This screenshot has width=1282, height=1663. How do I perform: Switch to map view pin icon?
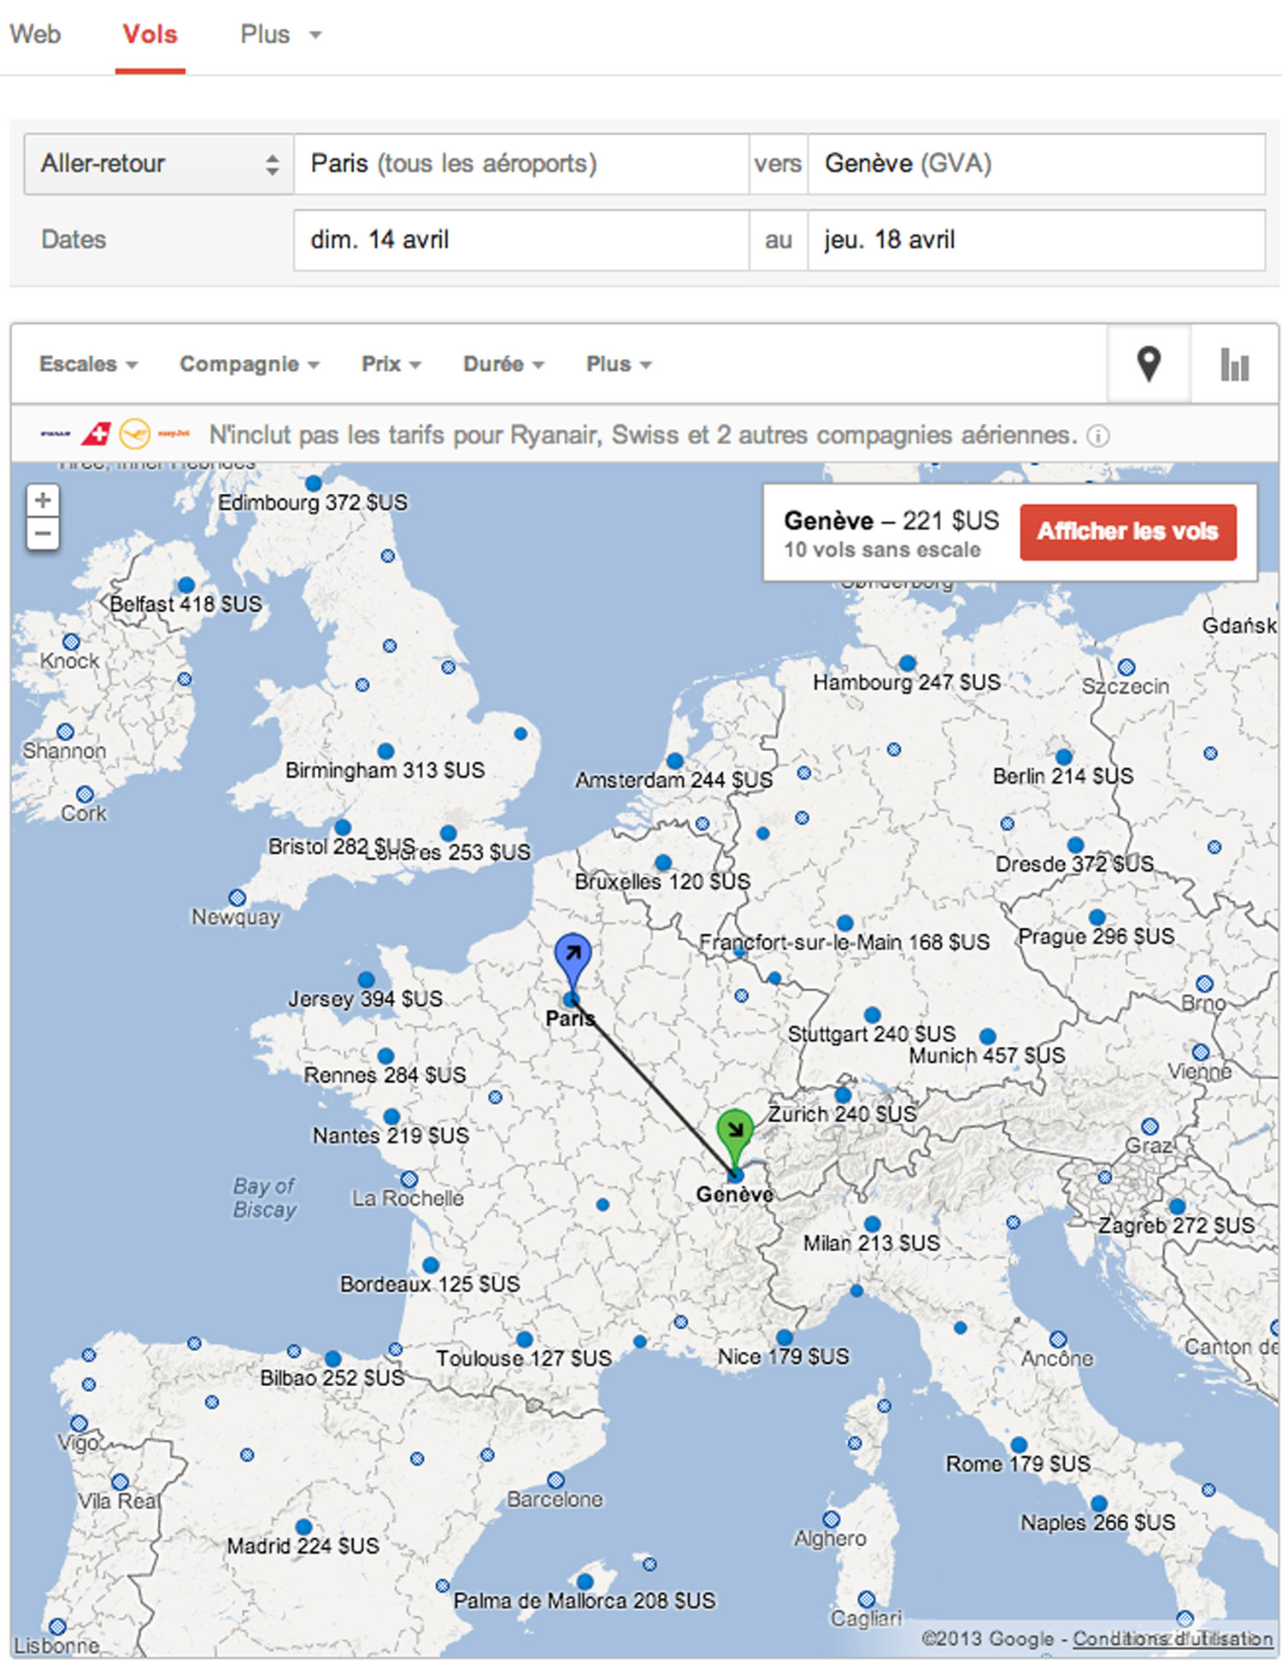point(1148,364)
